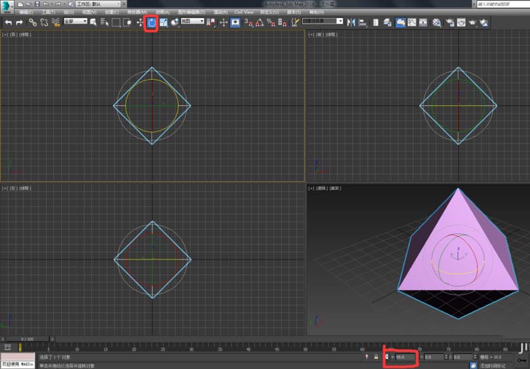Screen dimensions: 530x369
Task: Open the Group menu
Action: (x=69, y=12)
